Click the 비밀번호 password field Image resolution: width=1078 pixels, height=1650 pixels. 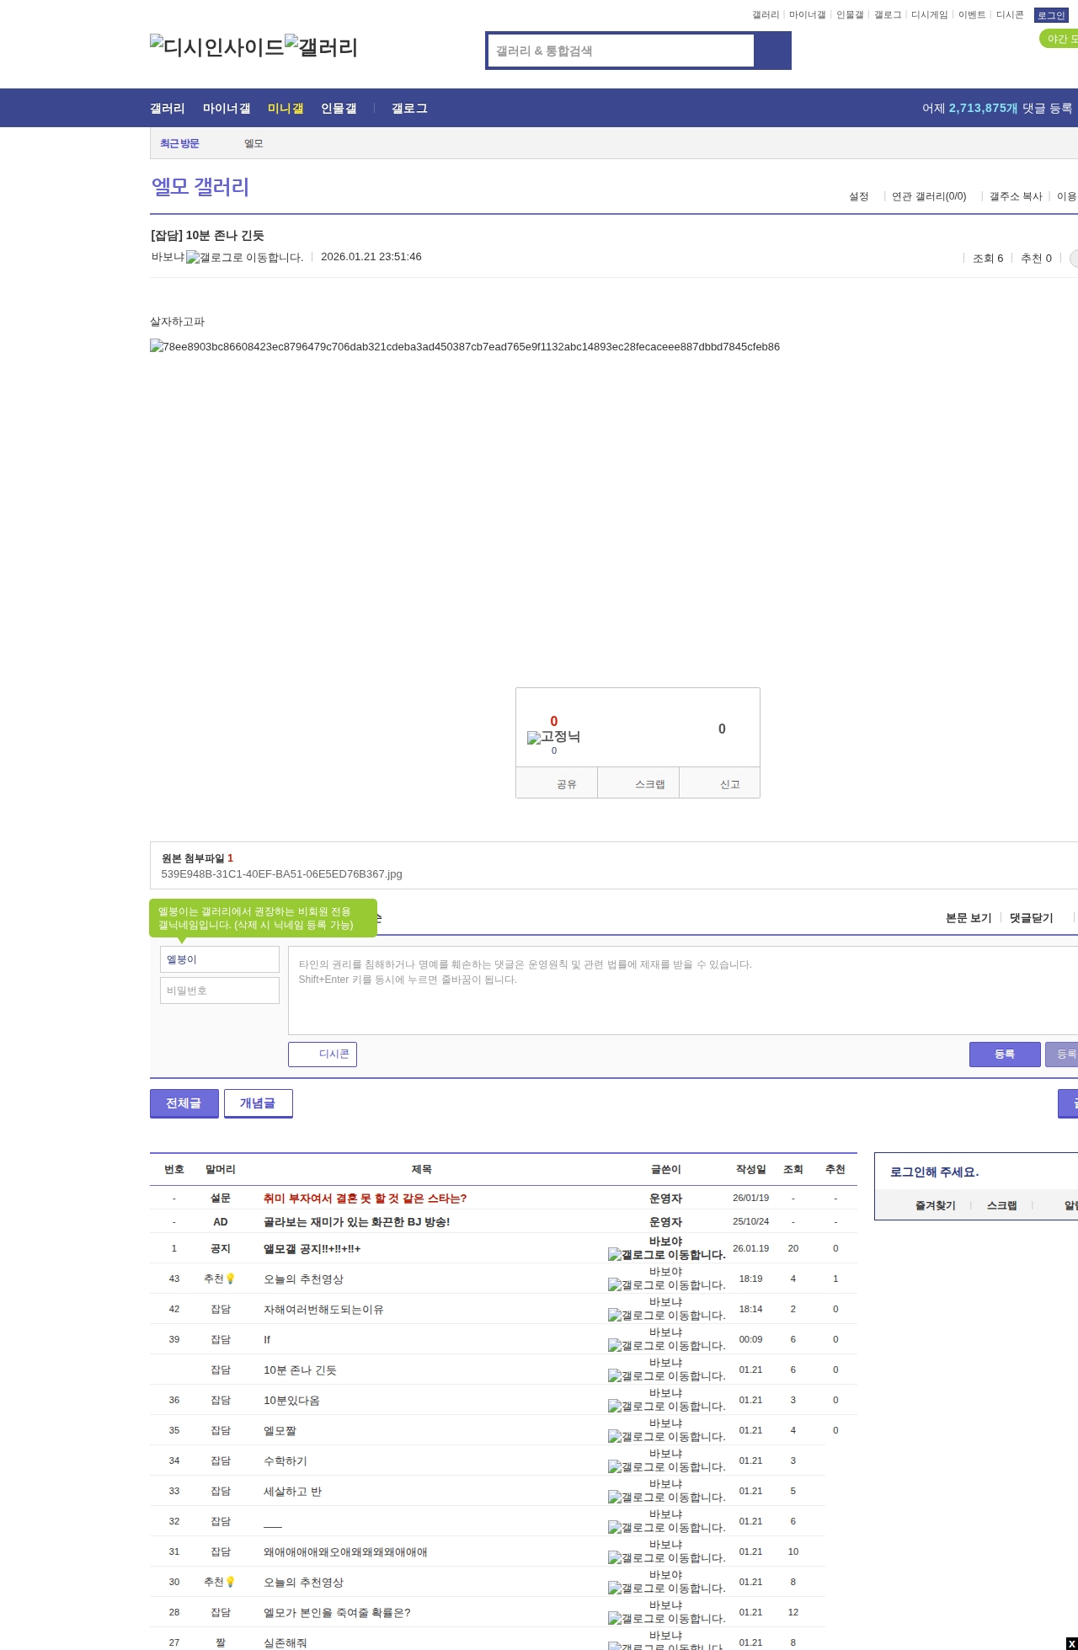click(x=220, y=991)
